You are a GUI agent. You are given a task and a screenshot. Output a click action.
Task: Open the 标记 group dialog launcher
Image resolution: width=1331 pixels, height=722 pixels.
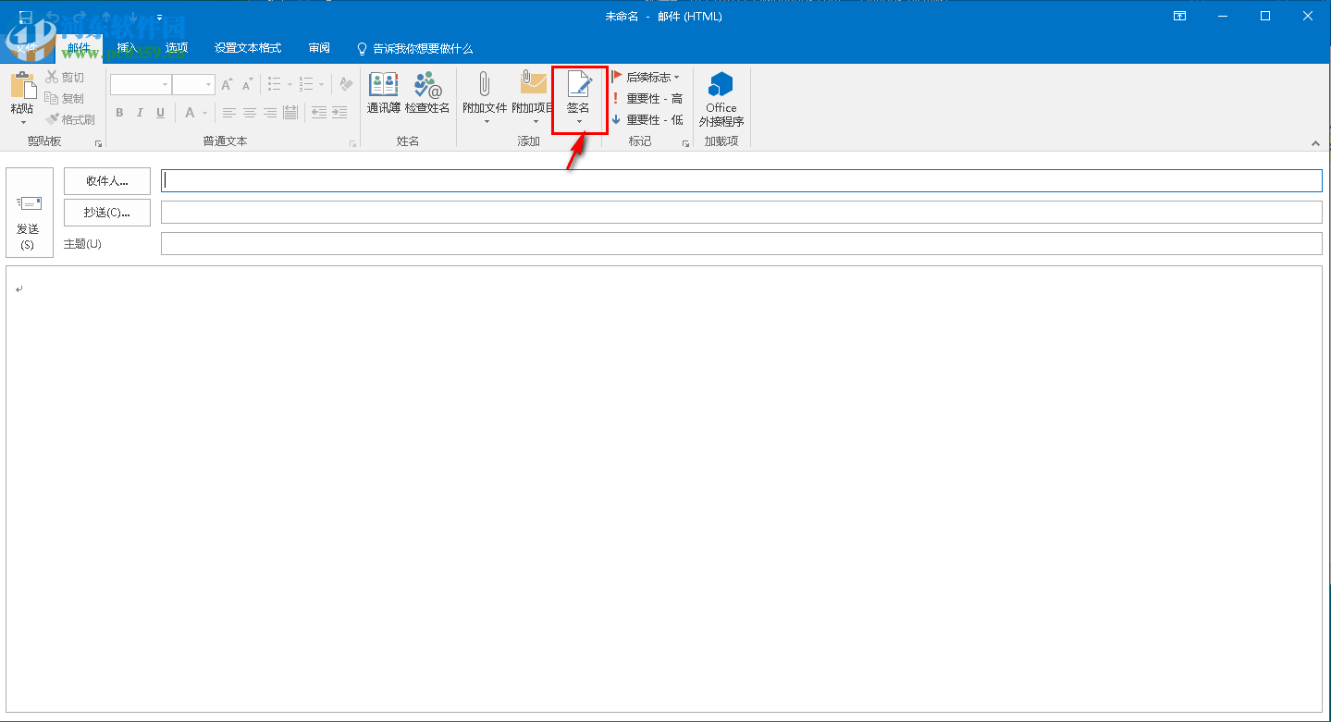pos(685,144)
